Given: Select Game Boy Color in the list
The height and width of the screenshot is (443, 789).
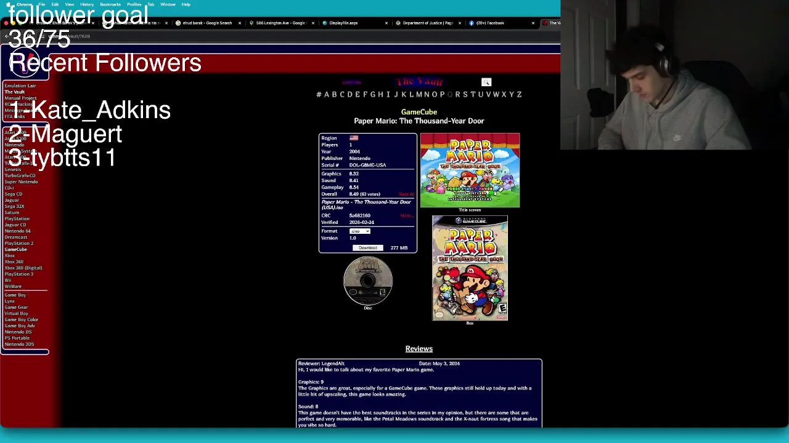Looking at the screenshot, I should [22, 319].
